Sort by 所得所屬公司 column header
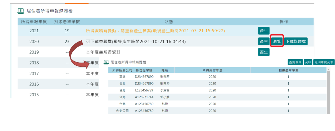This screenshot has height=131, width=335. (122, 70)
